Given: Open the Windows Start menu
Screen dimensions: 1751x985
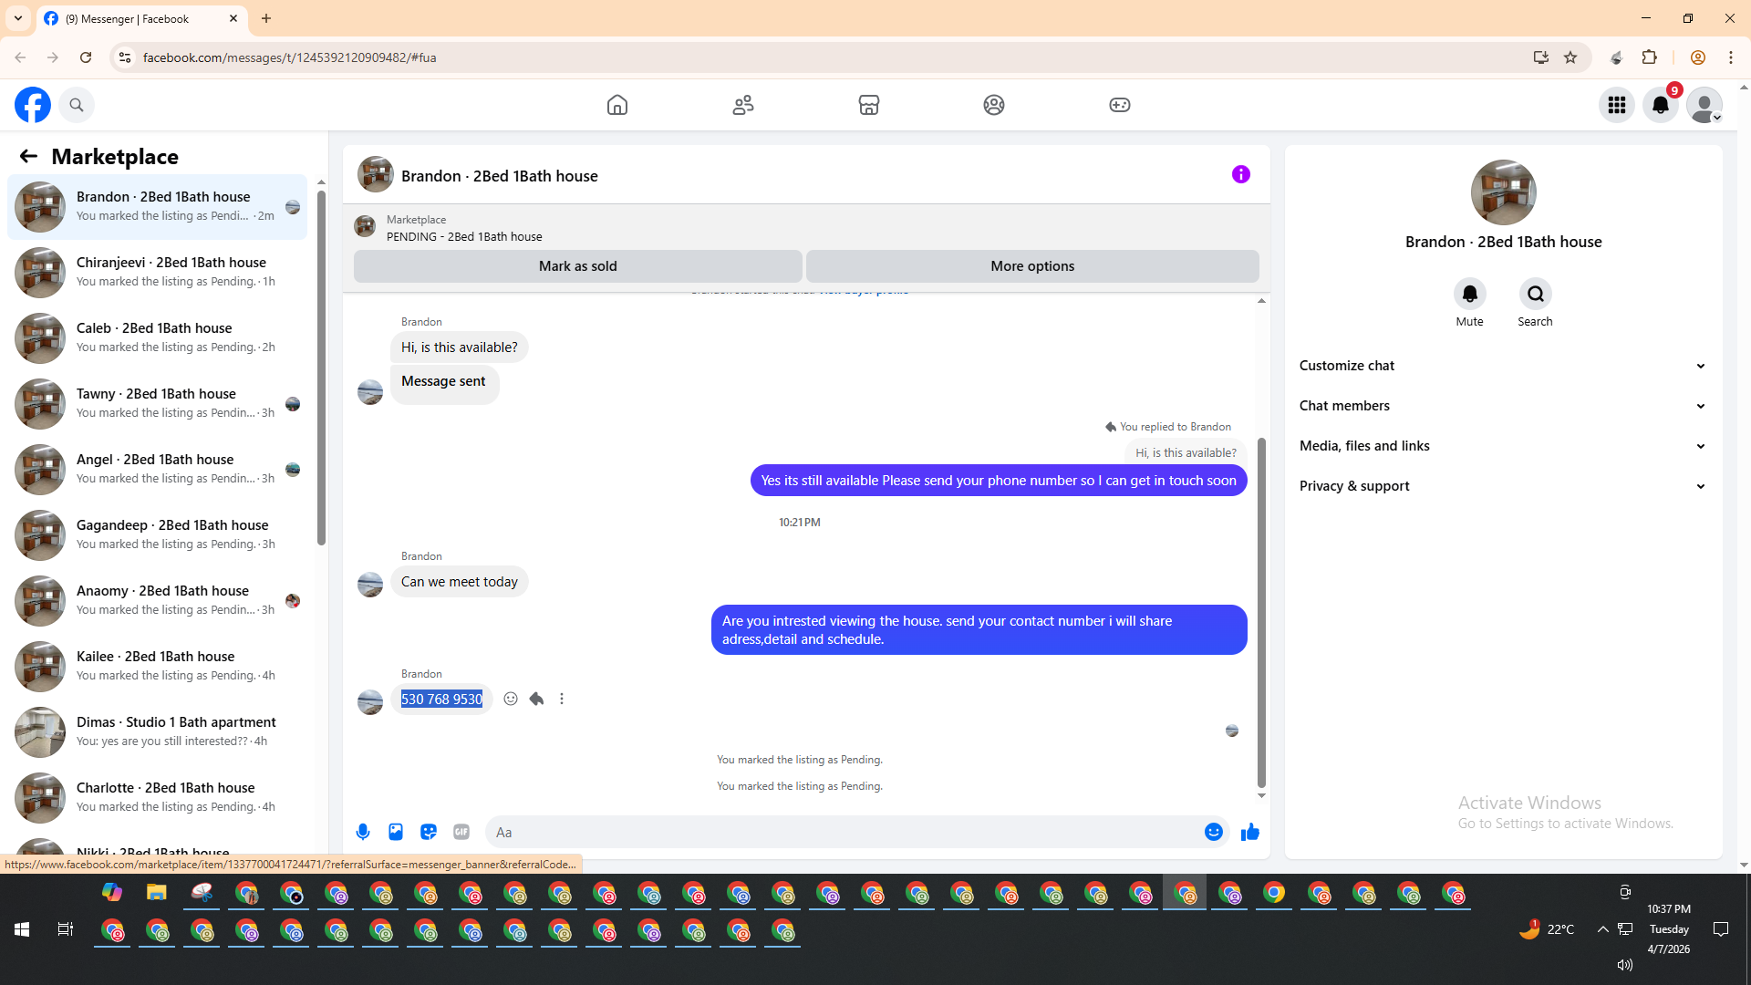Looking at the screenshot, I should (22, 929).
